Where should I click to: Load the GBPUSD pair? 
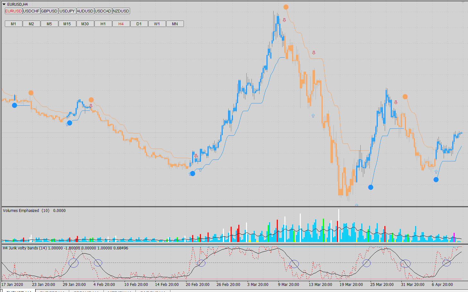click(49, 11)
